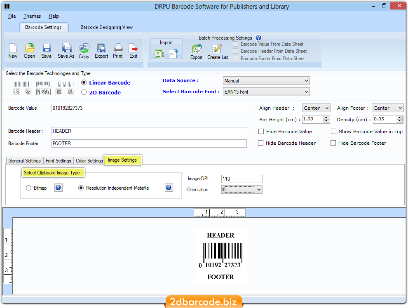Enable Barcode Footer From Data Sheet
The image size is (408, 308).
235,58
